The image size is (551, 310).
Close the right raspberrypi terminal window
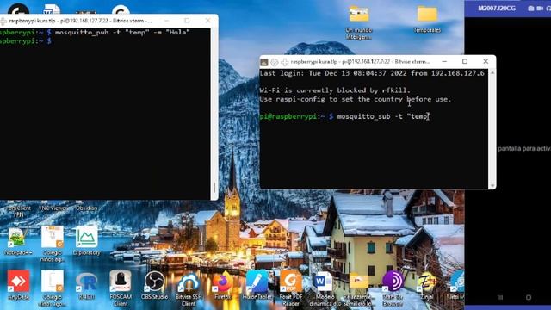coord(486,61)
